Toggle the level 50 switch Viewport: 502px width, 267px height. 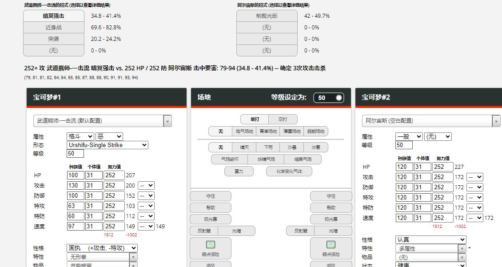click(329, 98)
